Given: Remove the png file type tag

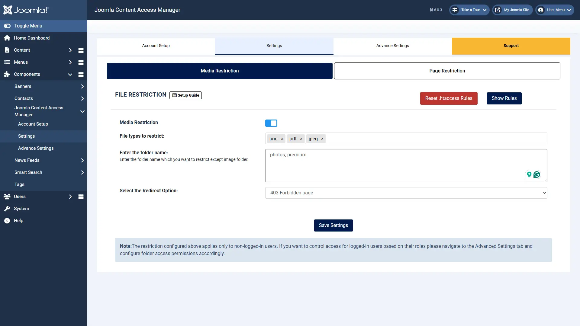Looking at the screenshot, I should click(282, 139).
